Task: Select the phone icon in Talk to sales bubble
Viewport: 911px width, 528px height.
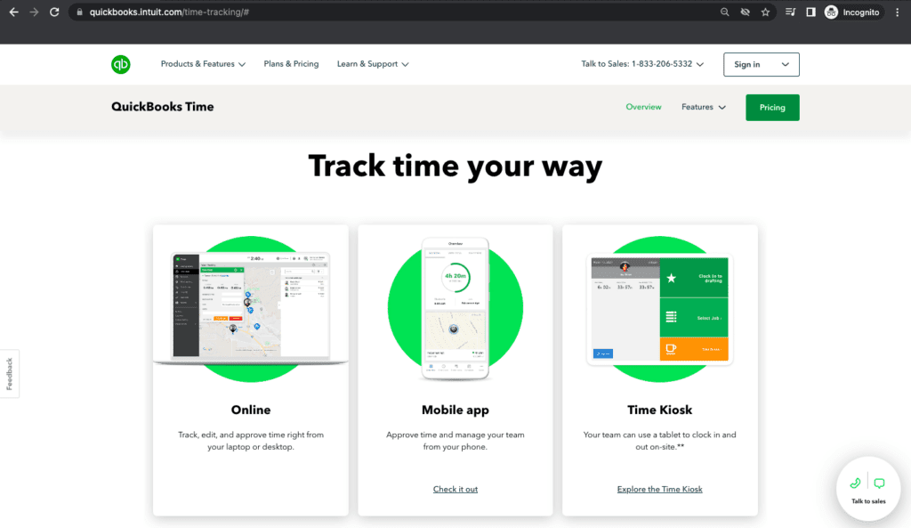Action: tap(856, 482)
